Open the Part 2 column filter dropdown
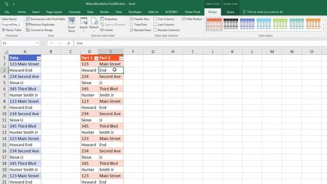The image size is (327, 184). pyautogui.click(x=121, y=58)
